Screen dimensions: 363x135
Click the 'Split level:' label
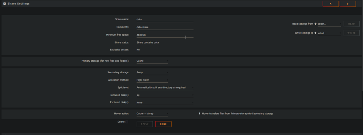pos(123,88)
